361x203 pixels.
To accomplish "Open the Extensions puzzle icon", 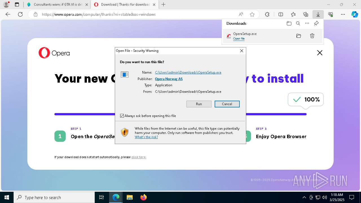I will coord(267,14).
